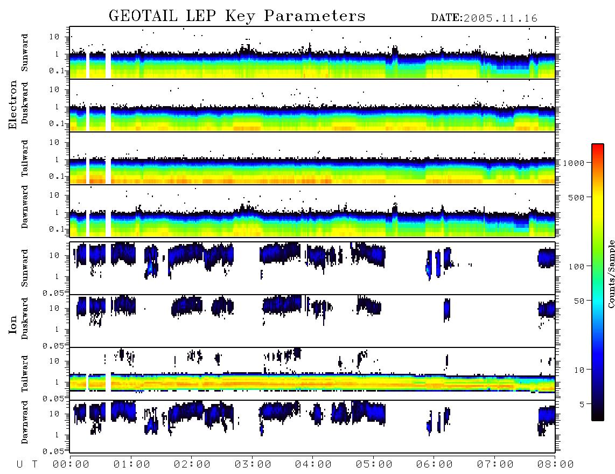Screen dimensions: 615x474
Task: Click the Ion Duskward panel label
Action: click(x=25, y=319)
